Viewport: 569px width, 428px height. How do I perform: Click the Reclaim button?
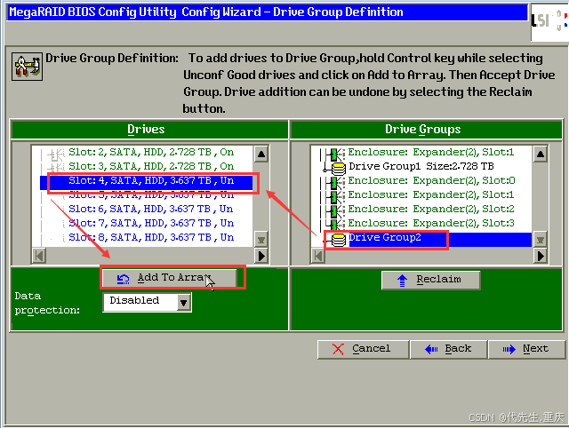430,280
